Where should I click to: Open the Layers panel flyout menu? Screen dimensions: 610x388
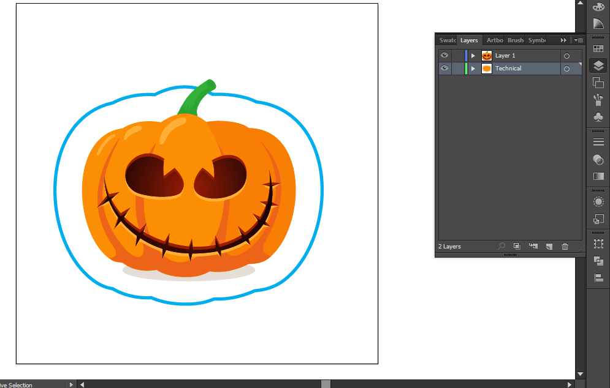[578, 40]
